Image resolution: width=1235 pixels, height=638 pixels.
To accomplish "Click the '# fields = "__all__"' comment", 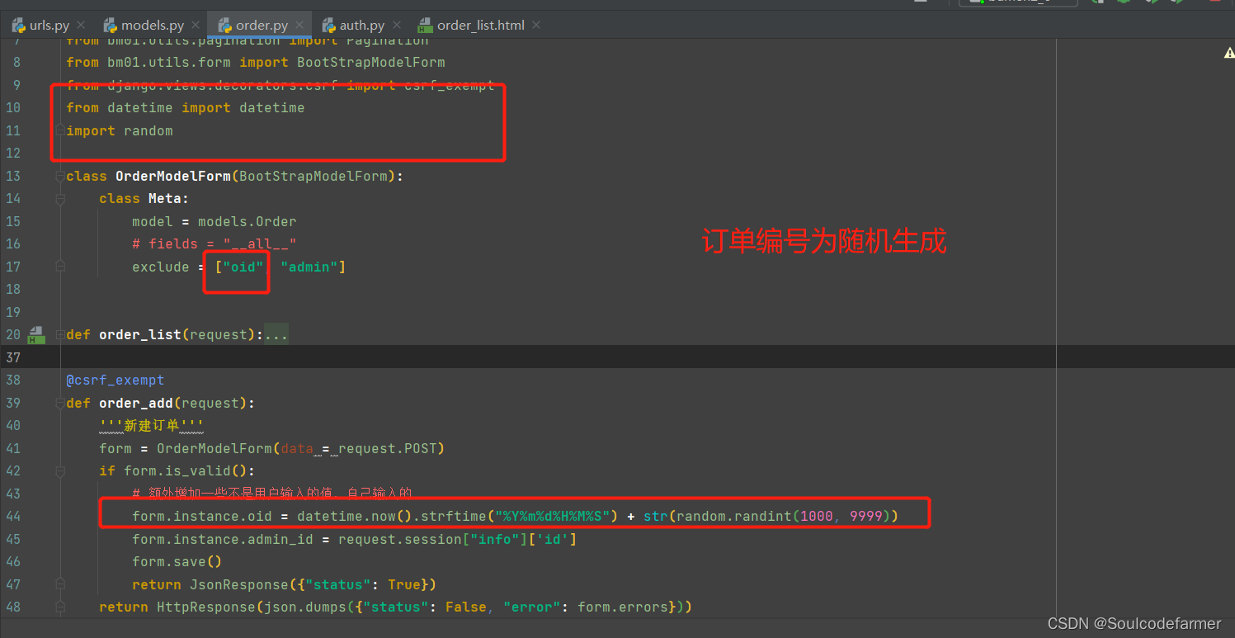I will point(214,244).
